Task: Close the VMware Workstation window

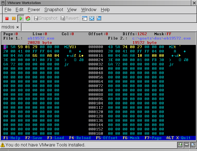Action: point(194,3)
